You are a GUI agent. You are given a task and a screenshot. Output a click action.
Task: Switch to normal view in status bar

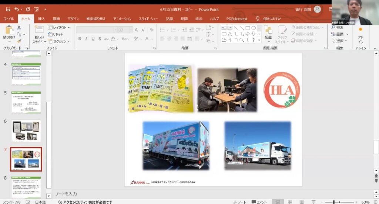click(278, 202)
